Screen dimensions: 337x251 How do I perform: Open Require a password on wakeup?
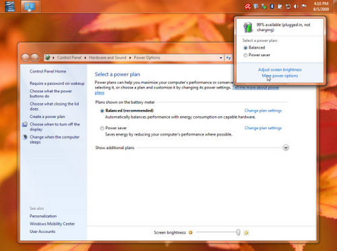point(57,84)
